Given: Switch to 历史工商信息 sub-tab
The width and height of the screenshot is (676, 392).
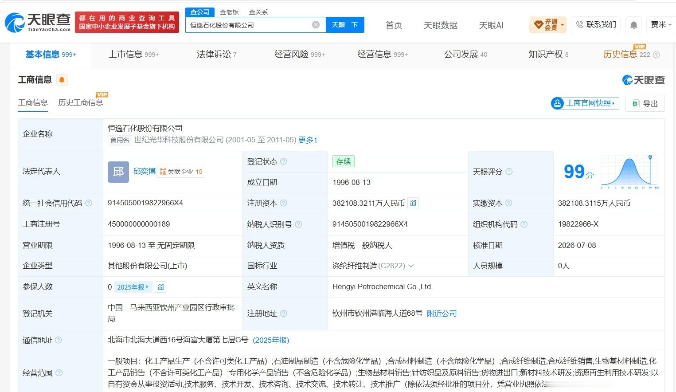Looking at the screenshot, I should [x=80, y=102].
